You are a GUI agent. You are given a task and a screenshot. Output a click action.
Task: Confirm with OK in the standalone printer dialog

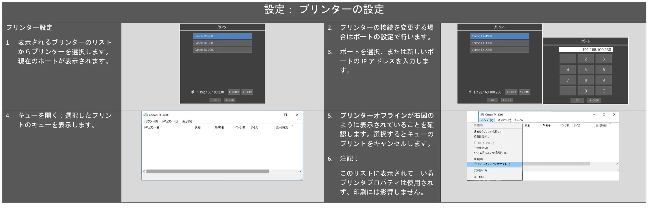215,100
